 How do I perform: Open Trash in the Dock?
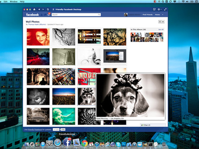pyautogui.click(x=164, y=144)
